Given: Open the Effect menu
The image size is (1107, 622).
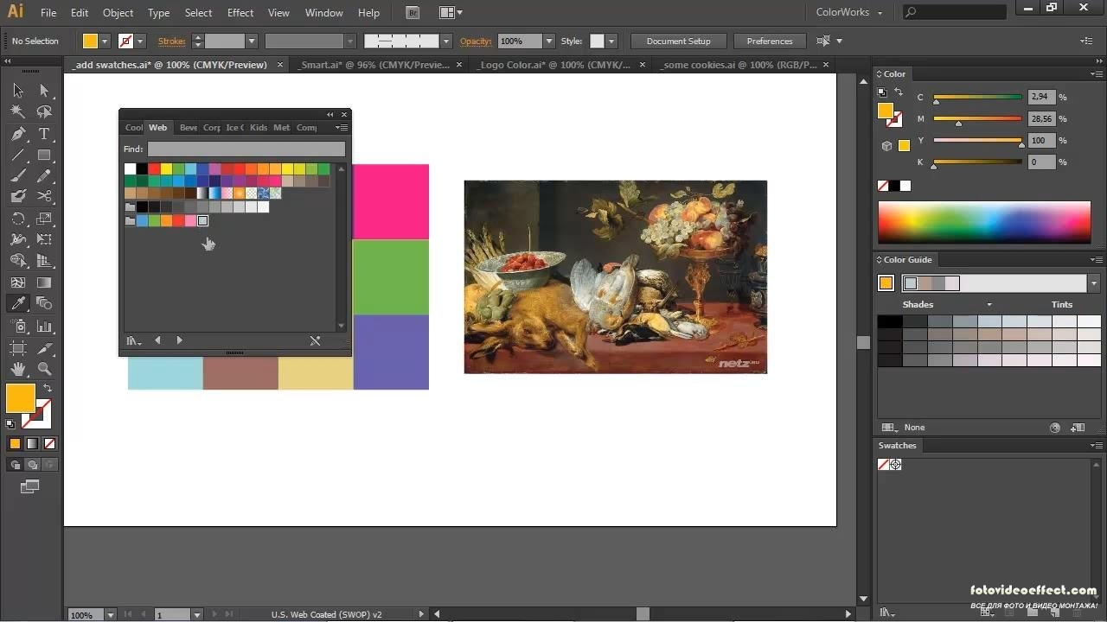Looking at the screenshot, I should pos(240,13).
